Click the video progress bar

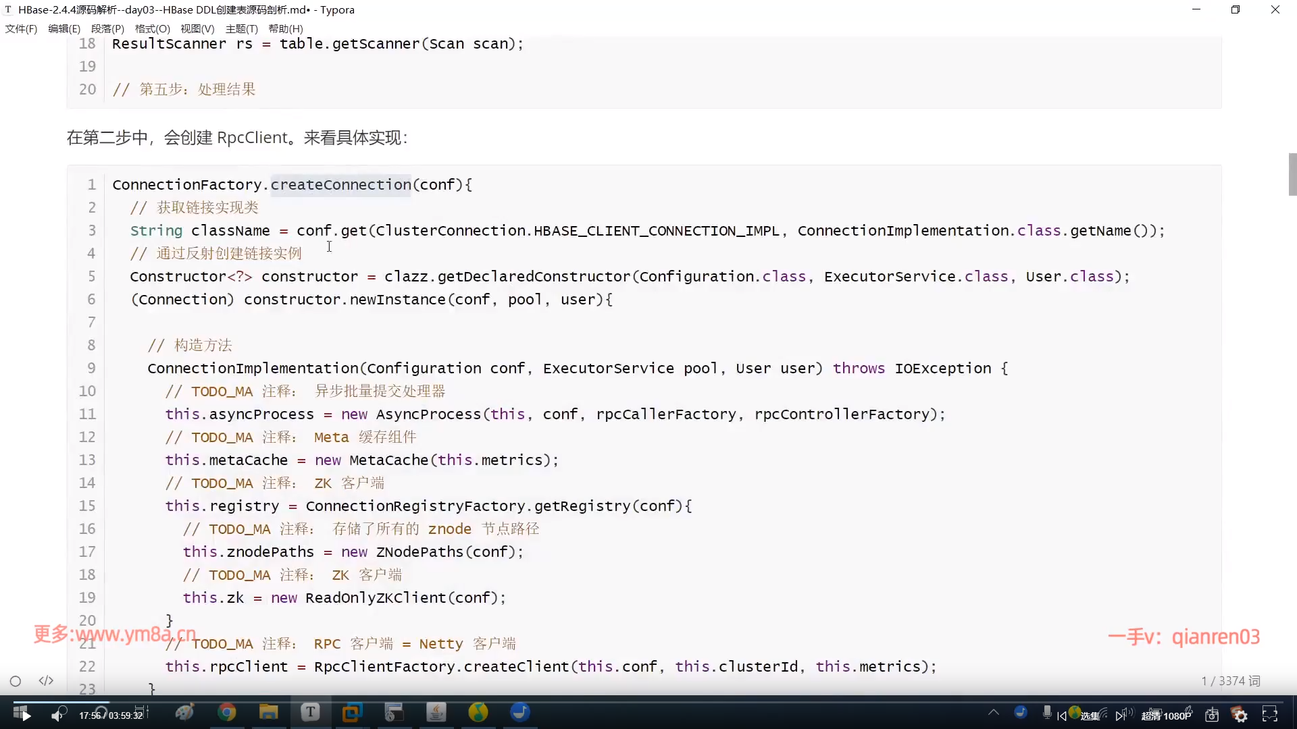pos(648,701)
